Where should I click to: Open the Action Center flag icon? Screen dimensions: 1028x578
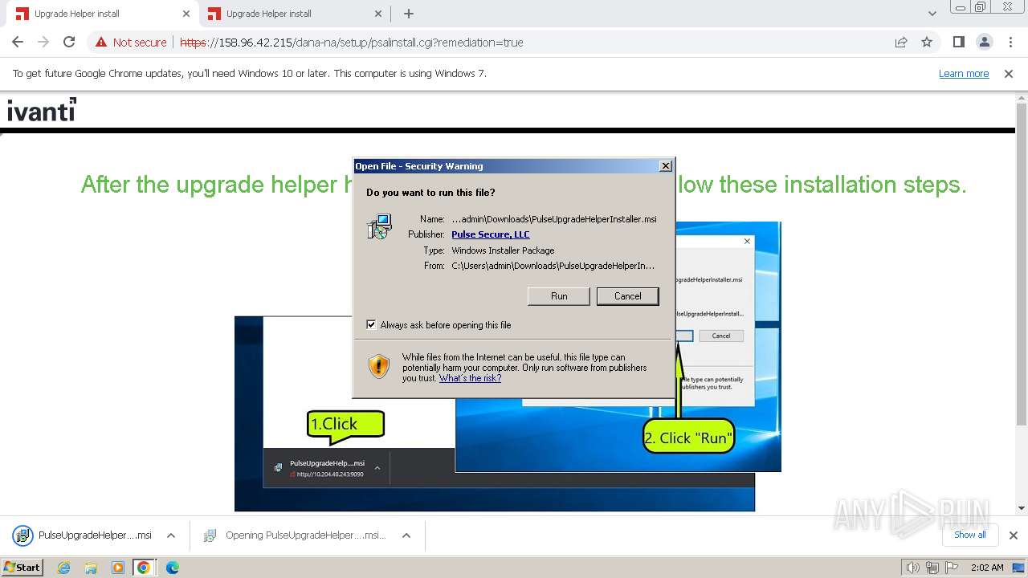pyautogui.click(x=952, y=568)
